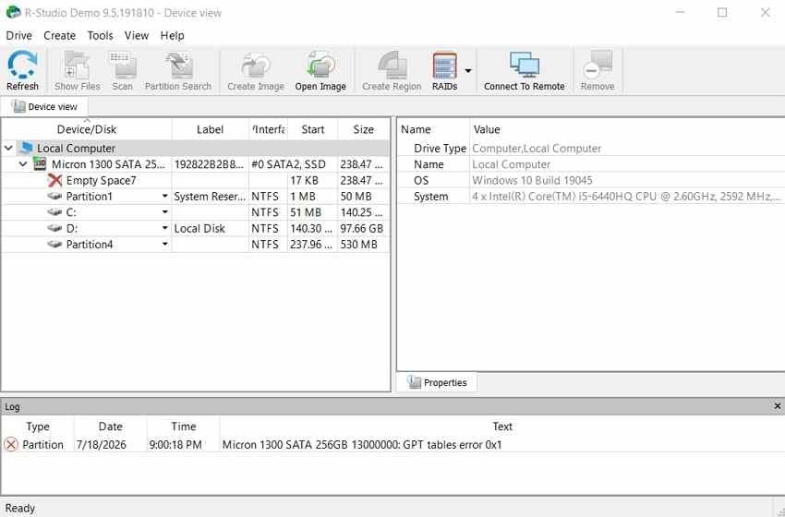Viewport: 785px width, 517px height.
Task: Click the Size column header
Action: 364,129
